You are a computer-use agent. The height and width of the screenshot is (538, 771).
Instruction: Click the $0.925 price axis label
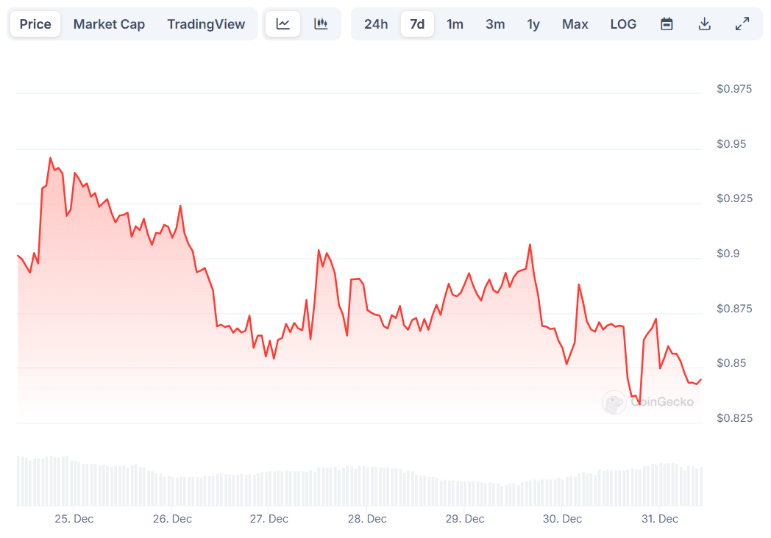tap(734, 198)
